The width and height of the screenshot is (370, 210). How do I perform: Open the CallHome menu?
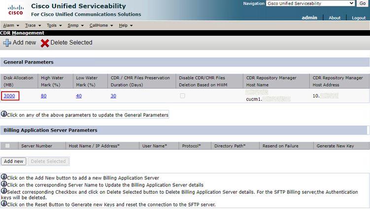[x=101, y=26]
